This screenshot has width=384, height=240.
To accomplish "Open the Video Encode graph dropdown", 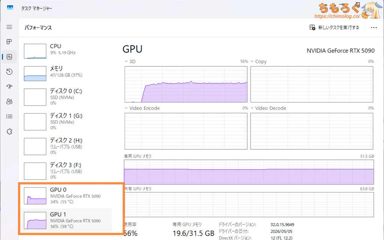I will point(126,108).
